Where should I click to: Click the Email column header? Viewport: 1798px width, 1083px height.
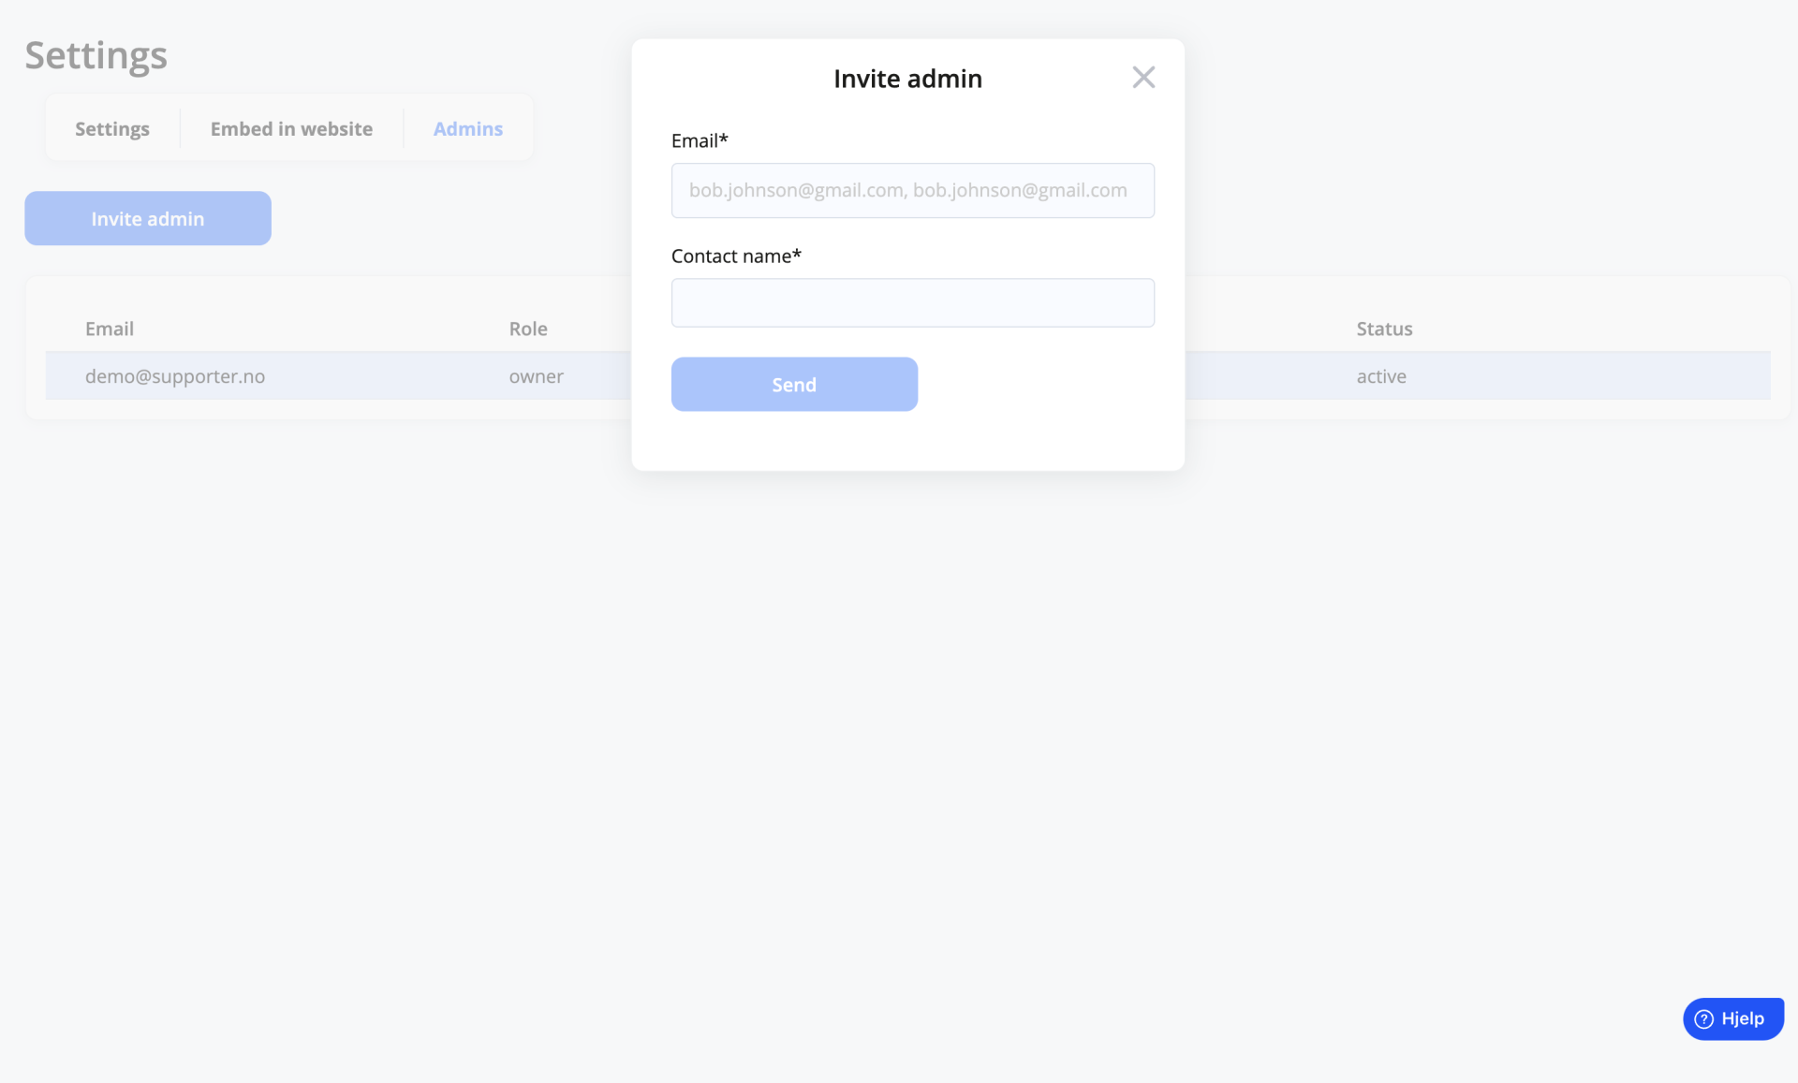point(110,329)
